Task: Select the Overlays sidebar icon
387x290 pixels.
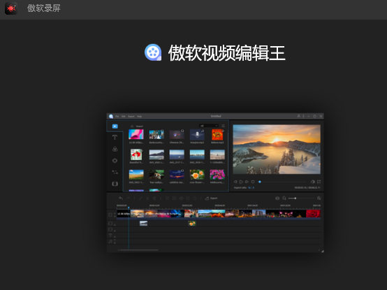Action: [x=115, y=161]
